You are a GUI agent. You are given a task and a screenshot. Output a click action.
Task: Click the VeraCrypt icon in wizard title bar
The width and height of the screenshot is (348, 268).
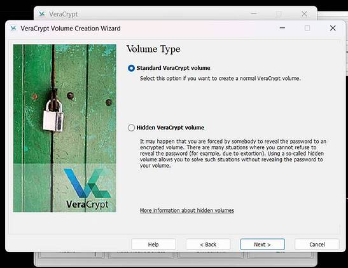(x=13, y=29)
